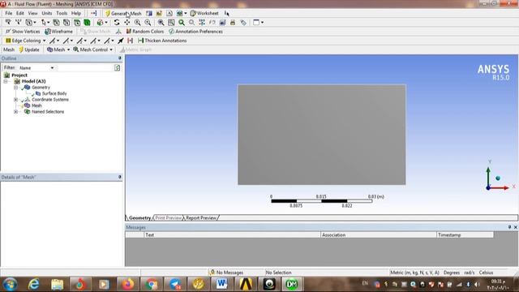Toggle Thicken Annotations
Image resolution: width=519 pixels, height=292 pixels.
162,41
